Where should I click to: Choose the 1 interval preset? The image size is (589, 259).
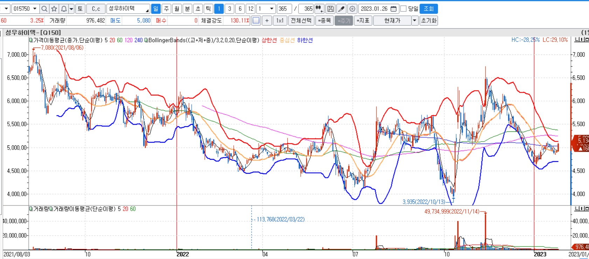pyautogui.click(x=219, y=9)
